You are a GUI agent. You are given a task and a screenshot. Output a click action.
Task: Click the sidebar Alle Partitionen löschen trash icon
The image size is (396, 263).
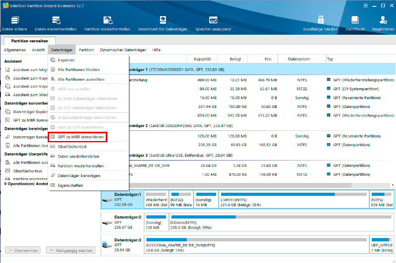8,146
